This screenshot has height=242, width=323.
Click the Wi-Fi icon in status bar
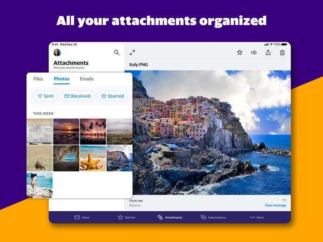point(271,44)
